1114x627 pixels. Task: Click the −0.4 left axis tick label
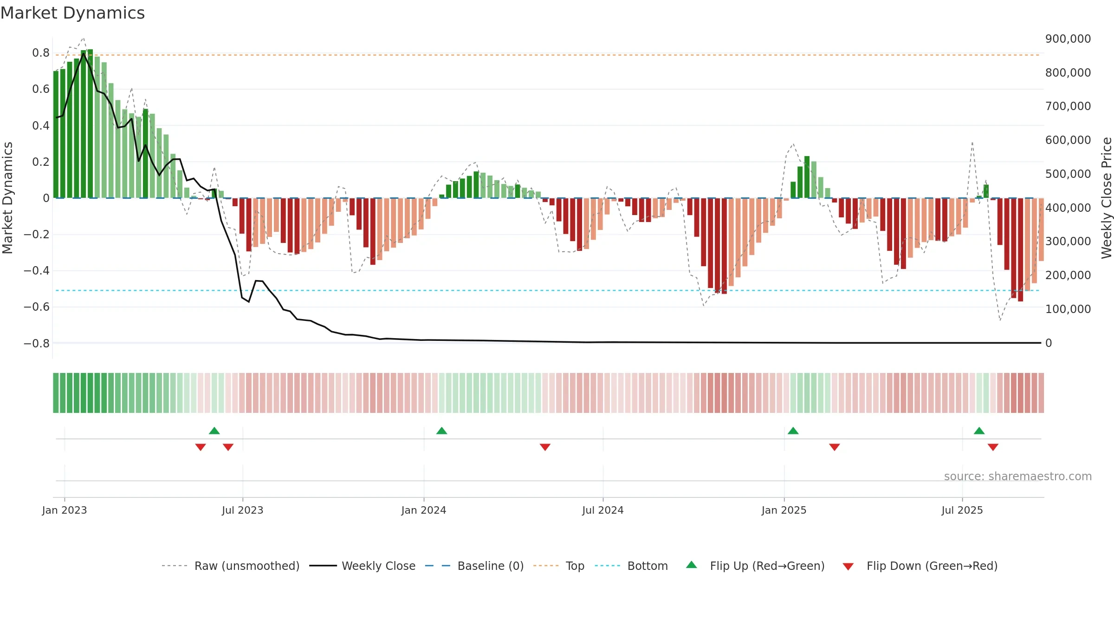pyautogui.click(x=37, y=271)
